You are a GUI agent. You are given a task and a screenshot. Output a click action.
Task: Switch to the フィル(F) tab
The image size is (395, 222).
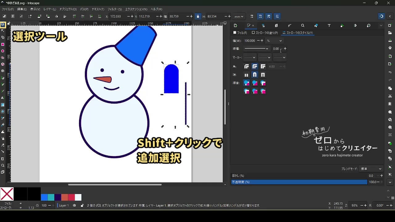tap(240, 33)
